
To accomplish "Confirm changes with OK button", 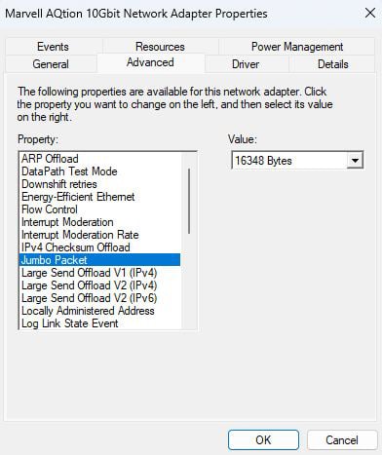I will [x=263, y=440].
